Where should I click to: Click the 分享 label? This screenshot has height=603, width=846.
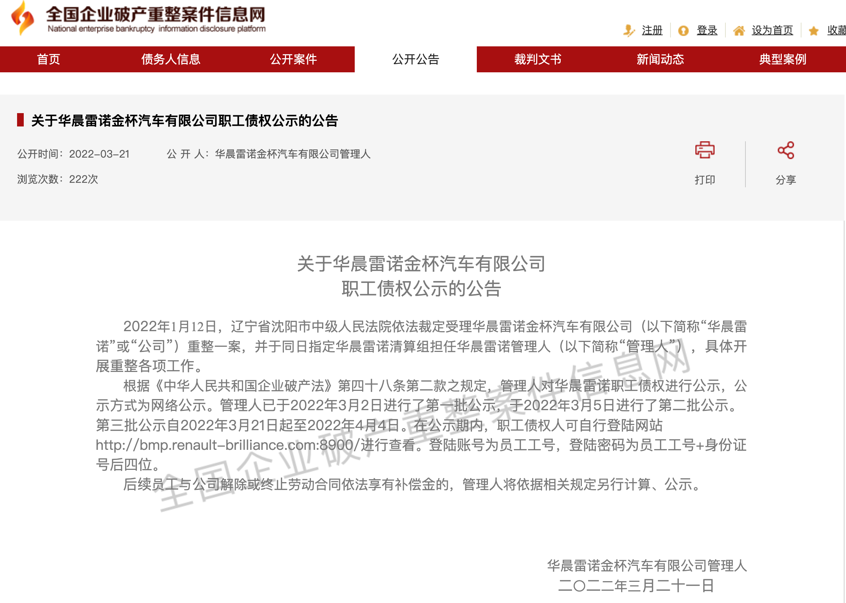(x=786, y=180)
